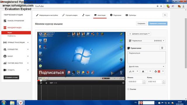Click the Творческая студия heading
The image size is (187, 105).
tap(13, 15)
